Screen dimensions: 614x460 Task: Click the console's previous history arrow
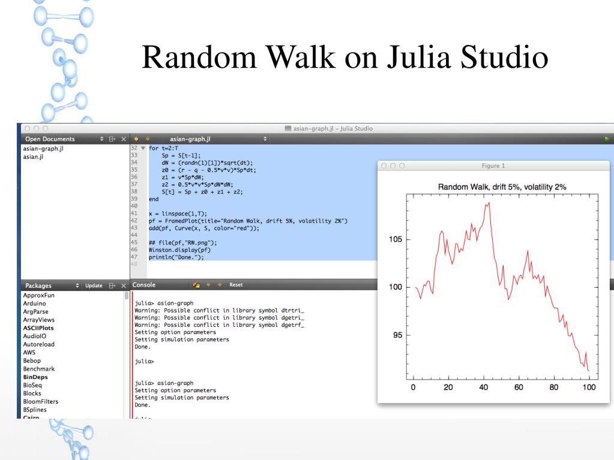point(208,285)
